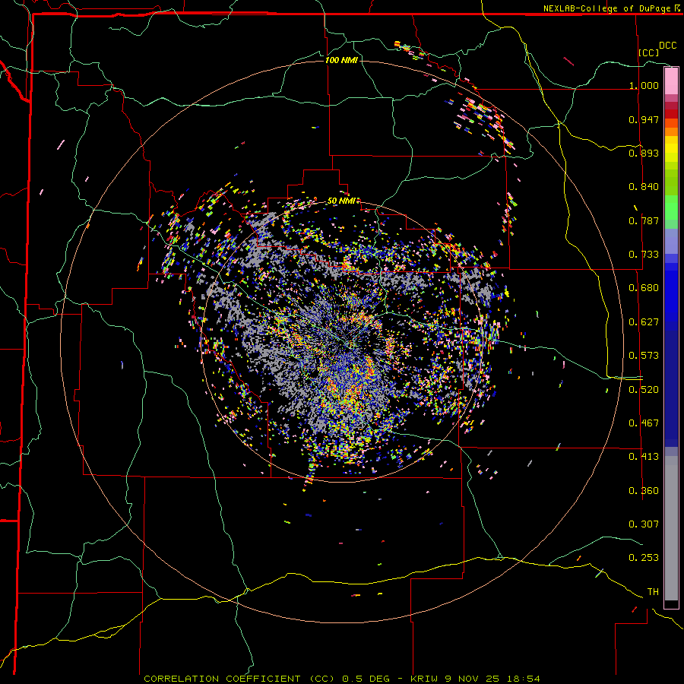This screenshot has width=684, height=684.
Task: Click the 0.253 scale value
Action: tap(644, 558)
